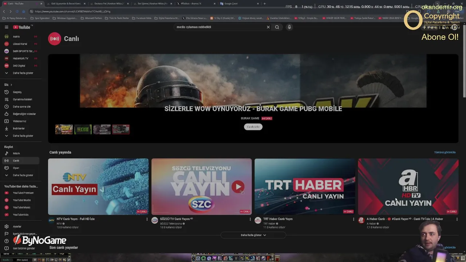
Task: Open the hamburger guide menu
Action: [7, 27]
